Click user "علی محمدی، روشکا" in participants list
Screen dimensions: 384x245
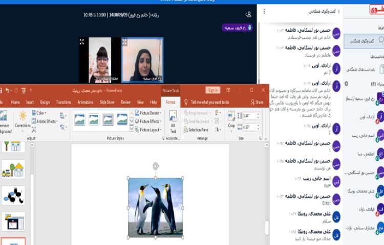[x=366, y=191]
